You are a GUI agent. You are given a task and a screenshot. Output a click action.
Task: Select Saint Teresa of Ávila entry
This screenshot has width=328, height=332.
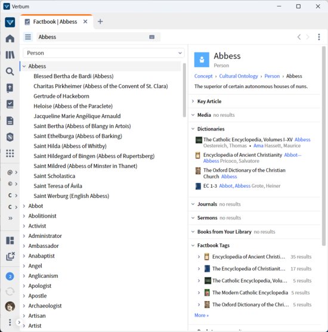click(x=58, y=186)
